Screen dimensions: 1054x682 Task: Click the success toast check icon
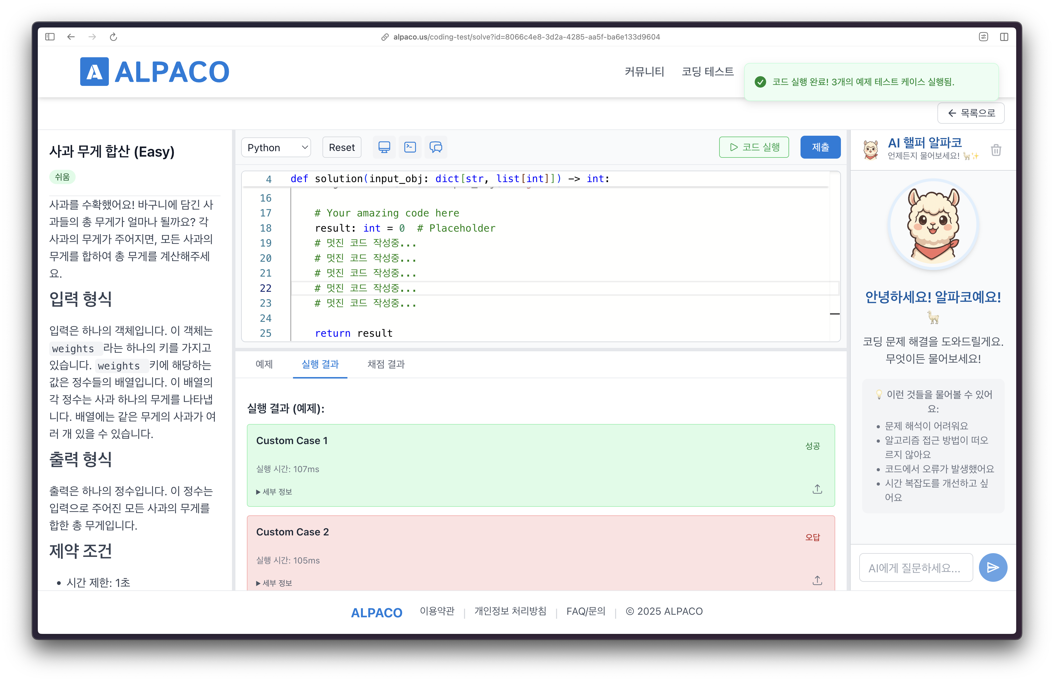click(760, 82)
